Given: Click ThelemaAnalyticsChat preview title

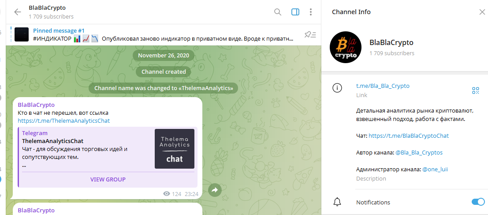Looking at the screenshot, I should pyautogui.click(x=52, y=141).
